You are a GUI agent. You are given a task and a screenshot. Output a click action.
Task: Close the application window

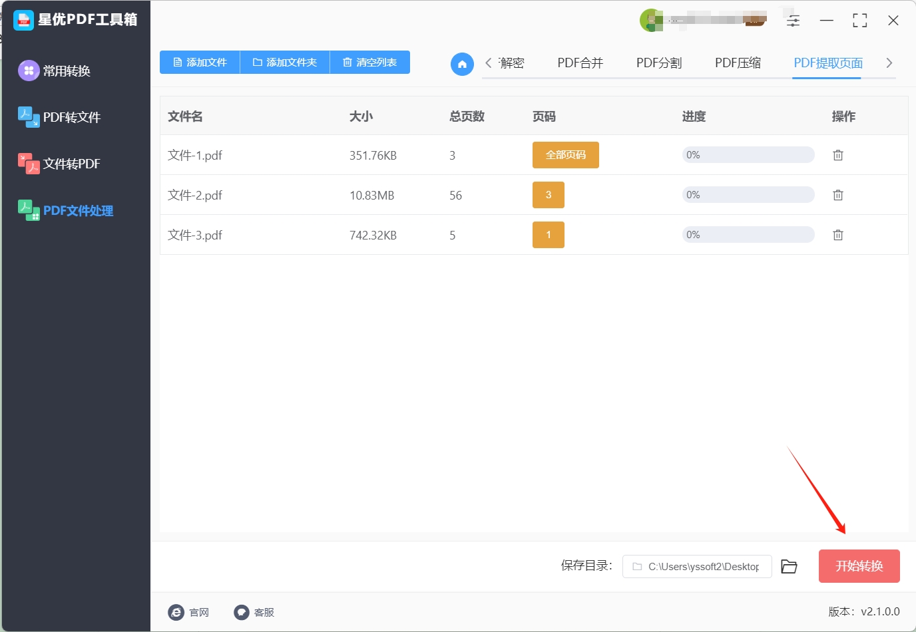(x=893, y=21)
